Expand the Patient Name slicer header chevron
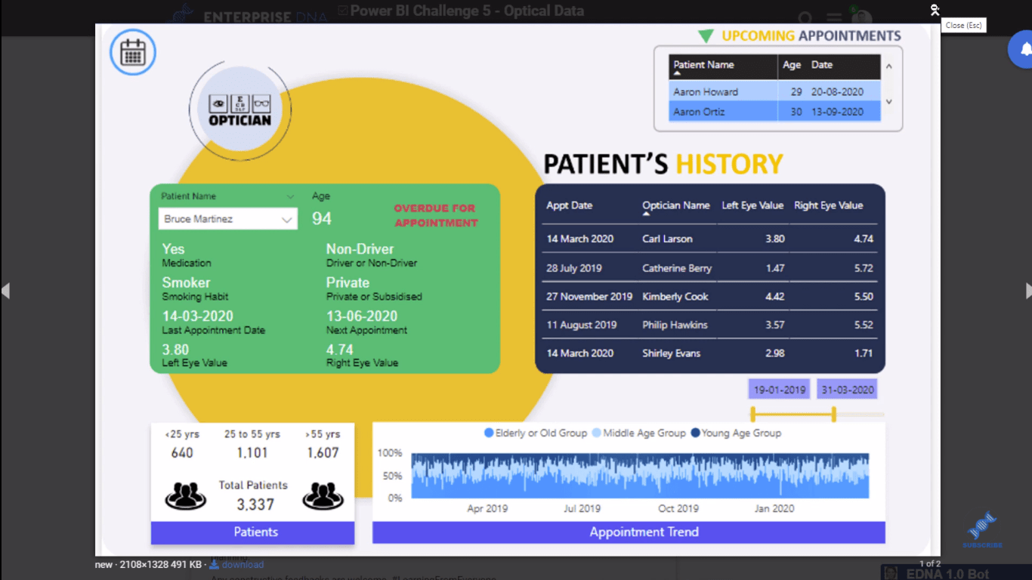The height and width of the screenshot is (580, 1032). click(290, 196)
